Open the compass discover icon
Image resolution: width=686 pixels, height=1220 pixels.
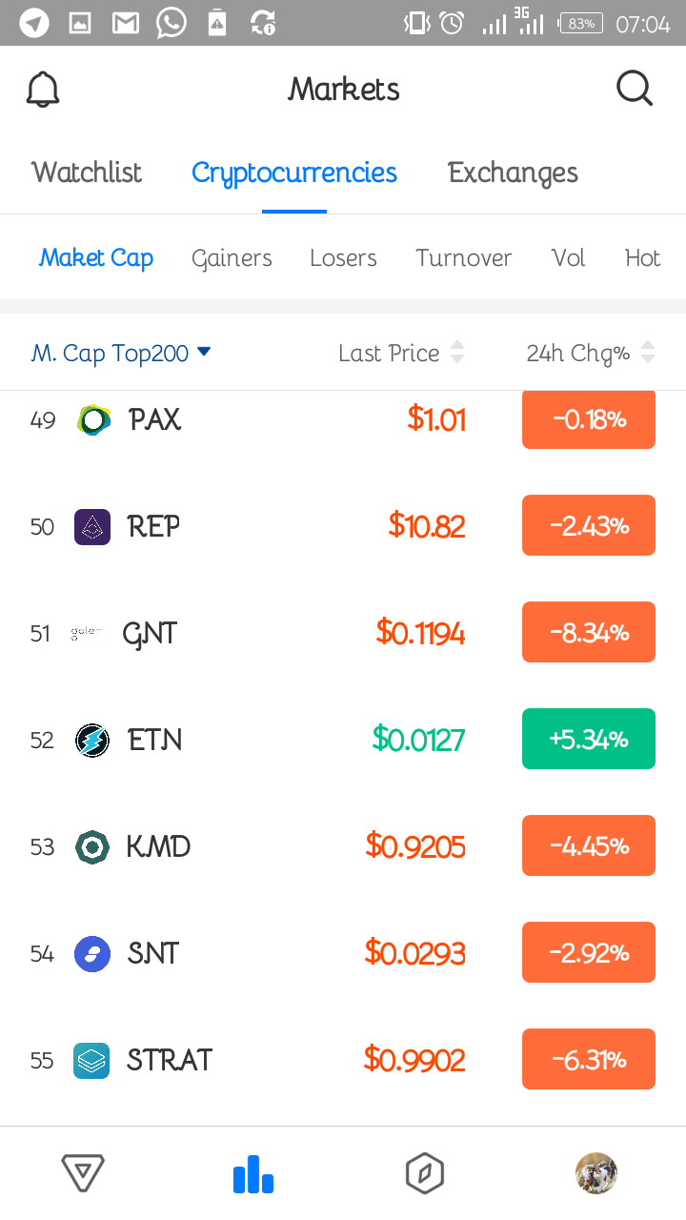click(425, 1172)
